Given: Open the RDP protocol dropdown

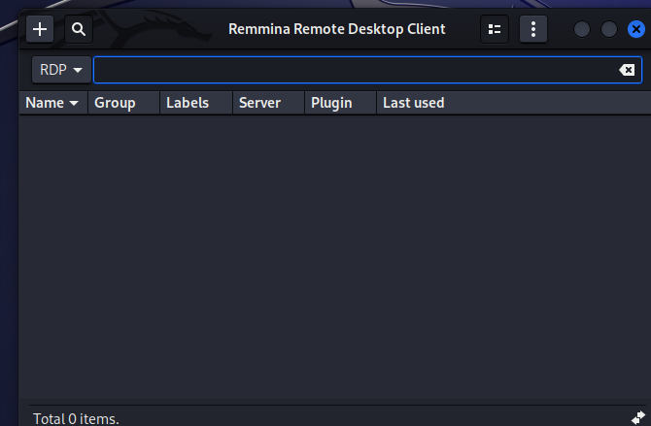Looking at the screenshot, I should pyautogui.click(x=61, y=70).
